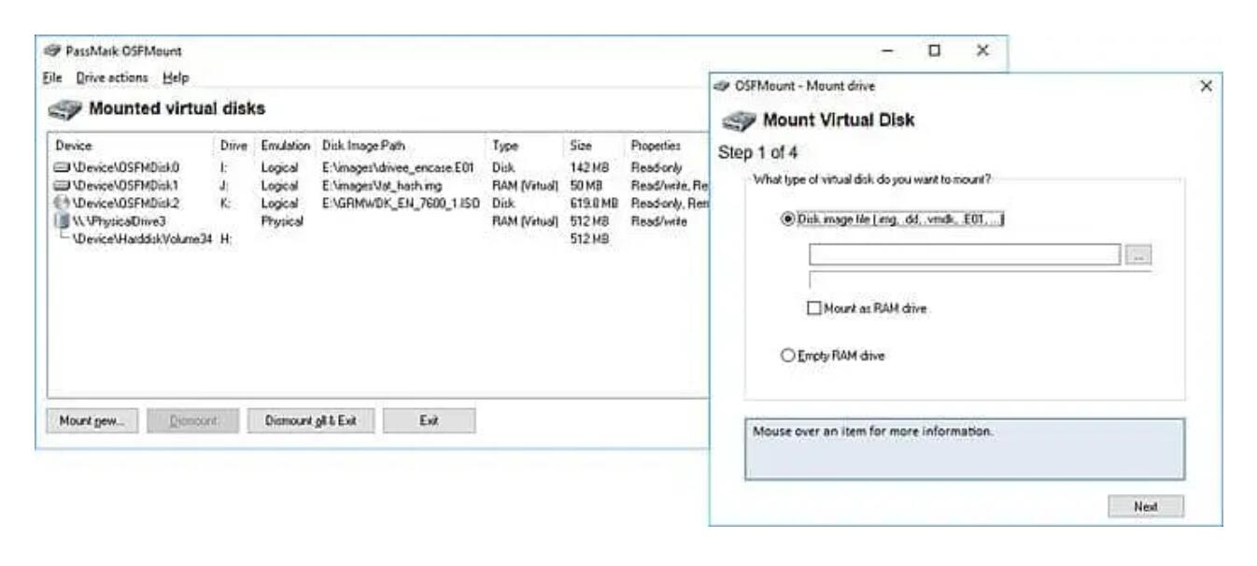Click the 142 MB size cell
This screenshot has width=1257, height=566.
tap(588, 167)
